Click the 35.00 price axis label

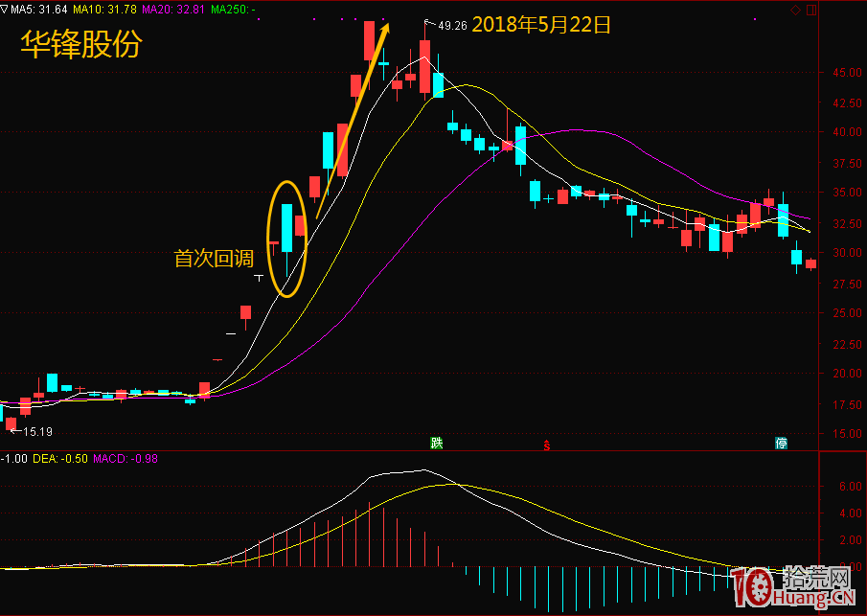click(x=847, y=193)
